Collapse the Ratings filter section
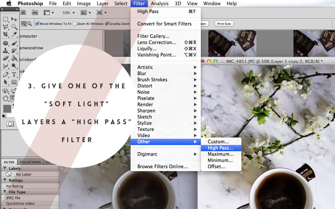 pos(5,180)
